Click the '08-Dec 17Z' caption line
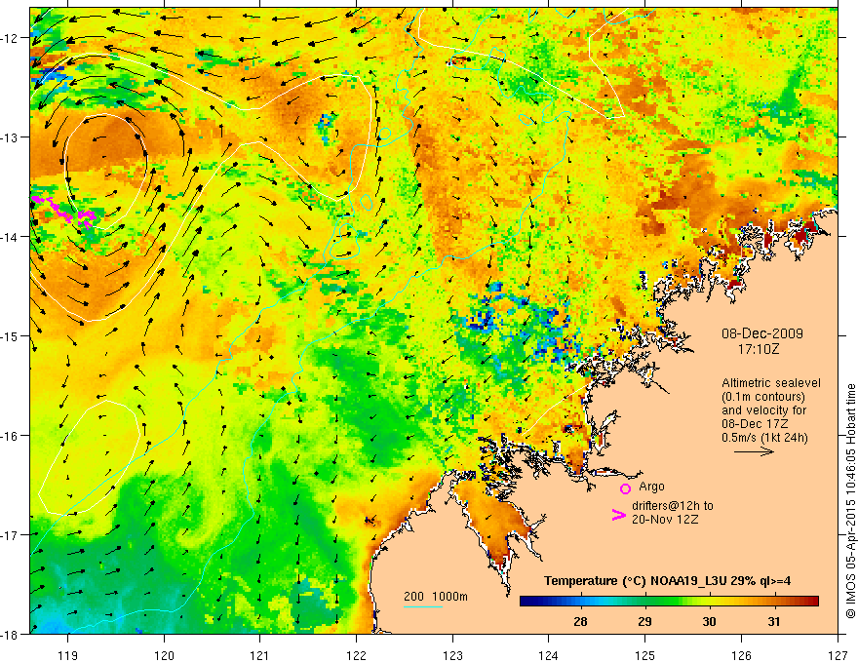 pyautogui.click(x=754, y=424)
